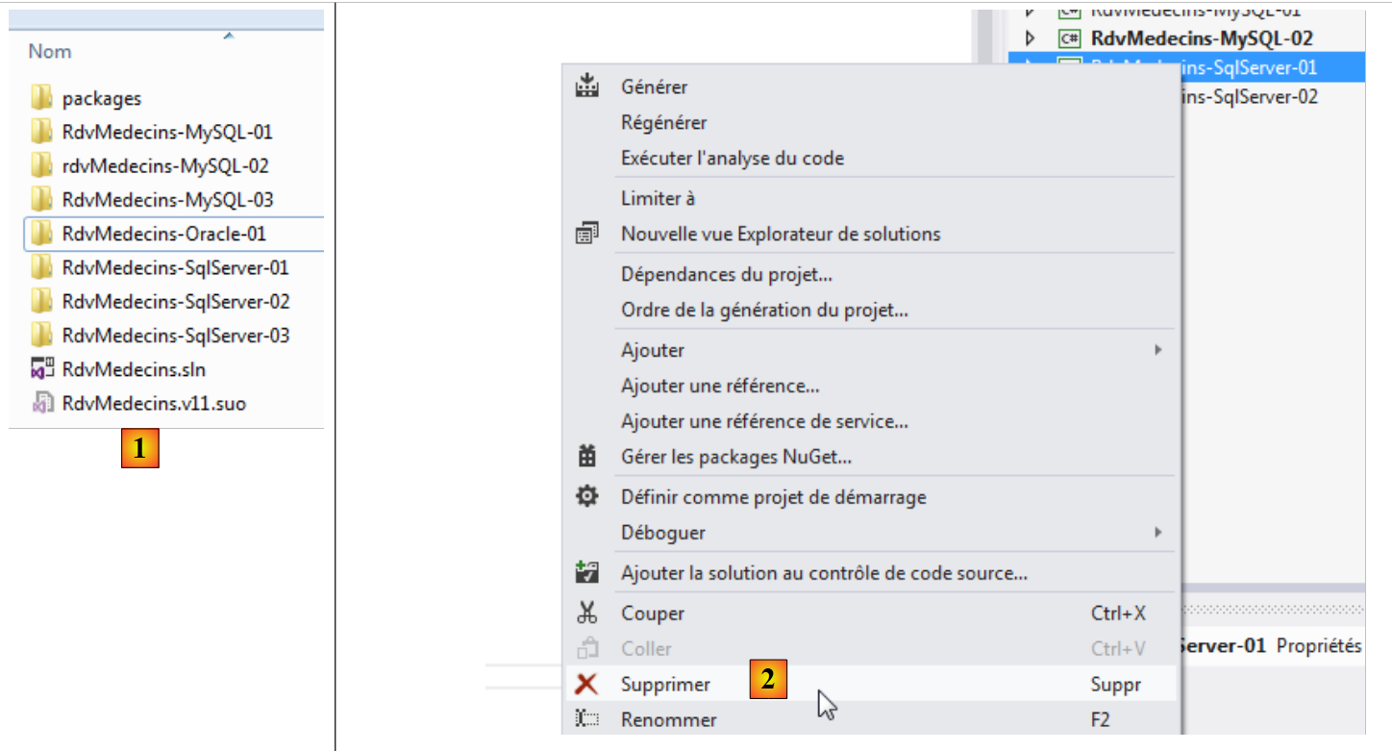Click Dépendances du projet... menu item

[727, 274]
